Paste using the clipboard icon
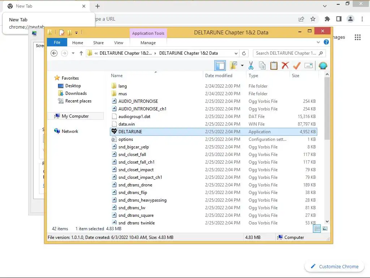This screenshot has width=370, height=278. pyautogui.click(x=274, y=66)
